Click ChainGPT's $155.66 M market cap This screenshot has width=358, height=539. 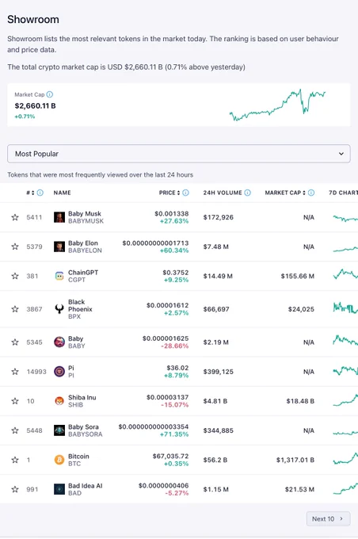click(298, 276)
